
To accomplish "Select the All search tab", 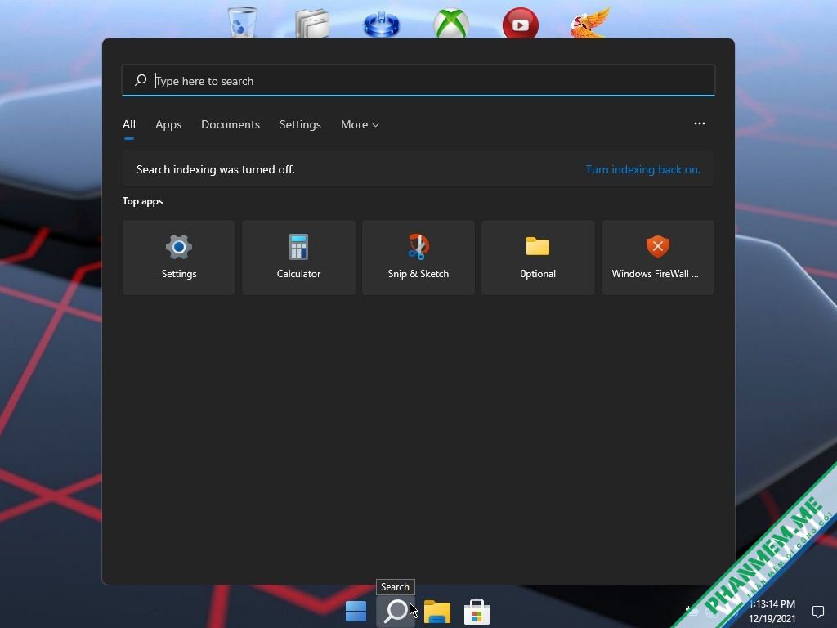I will point(128,124).
